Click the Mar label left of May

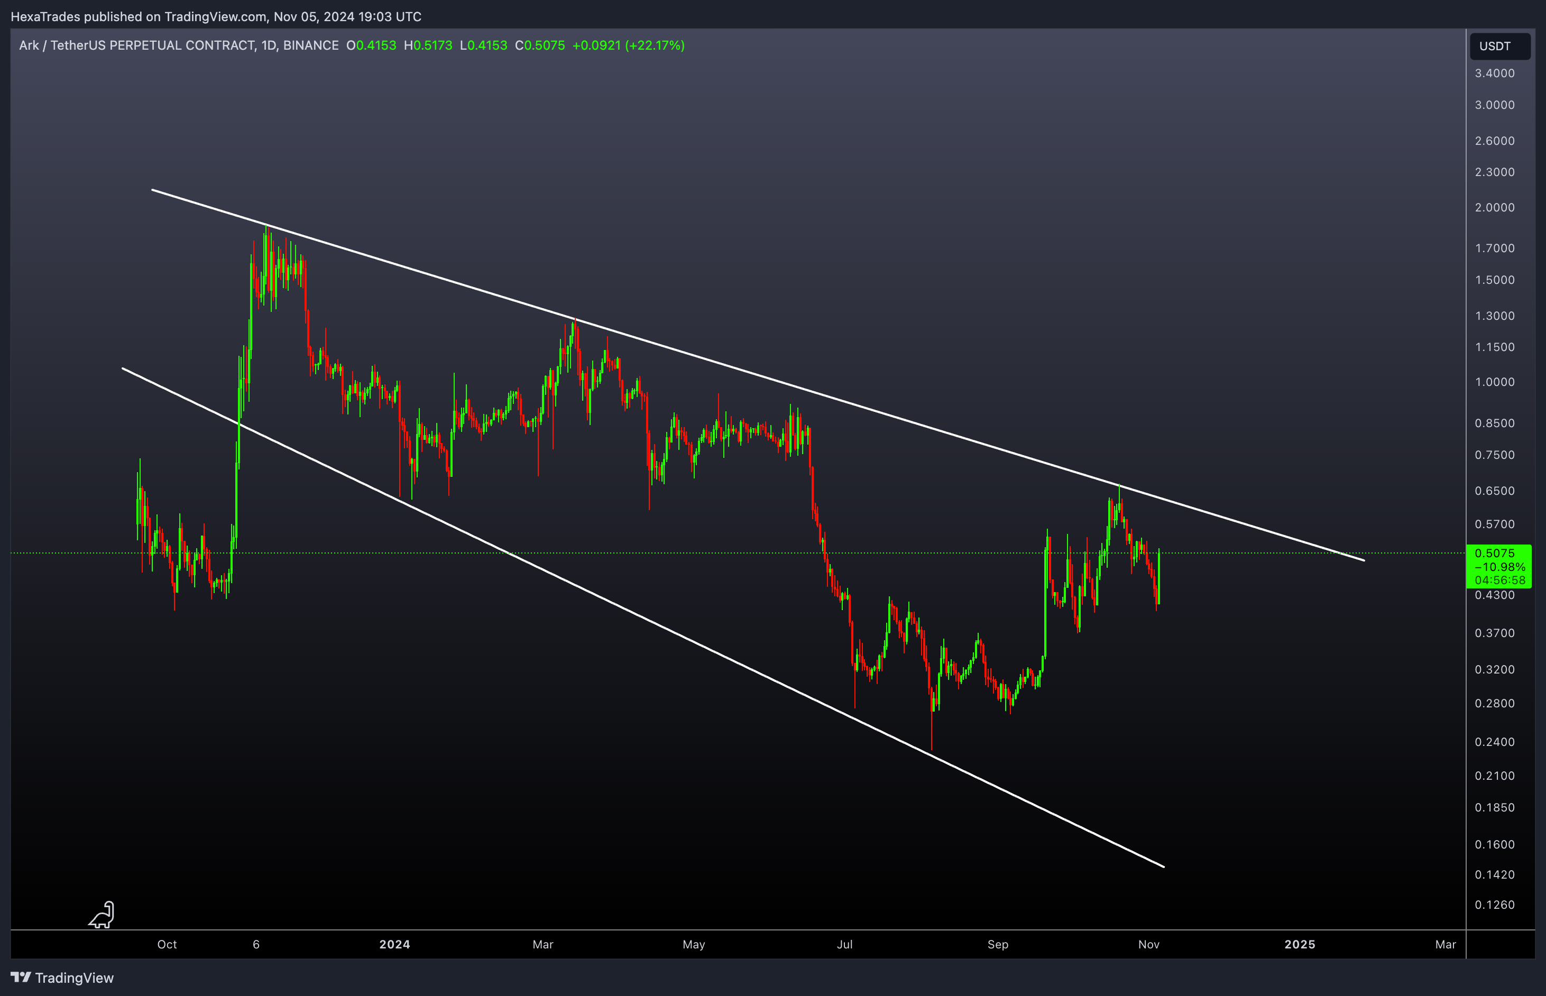542,944
